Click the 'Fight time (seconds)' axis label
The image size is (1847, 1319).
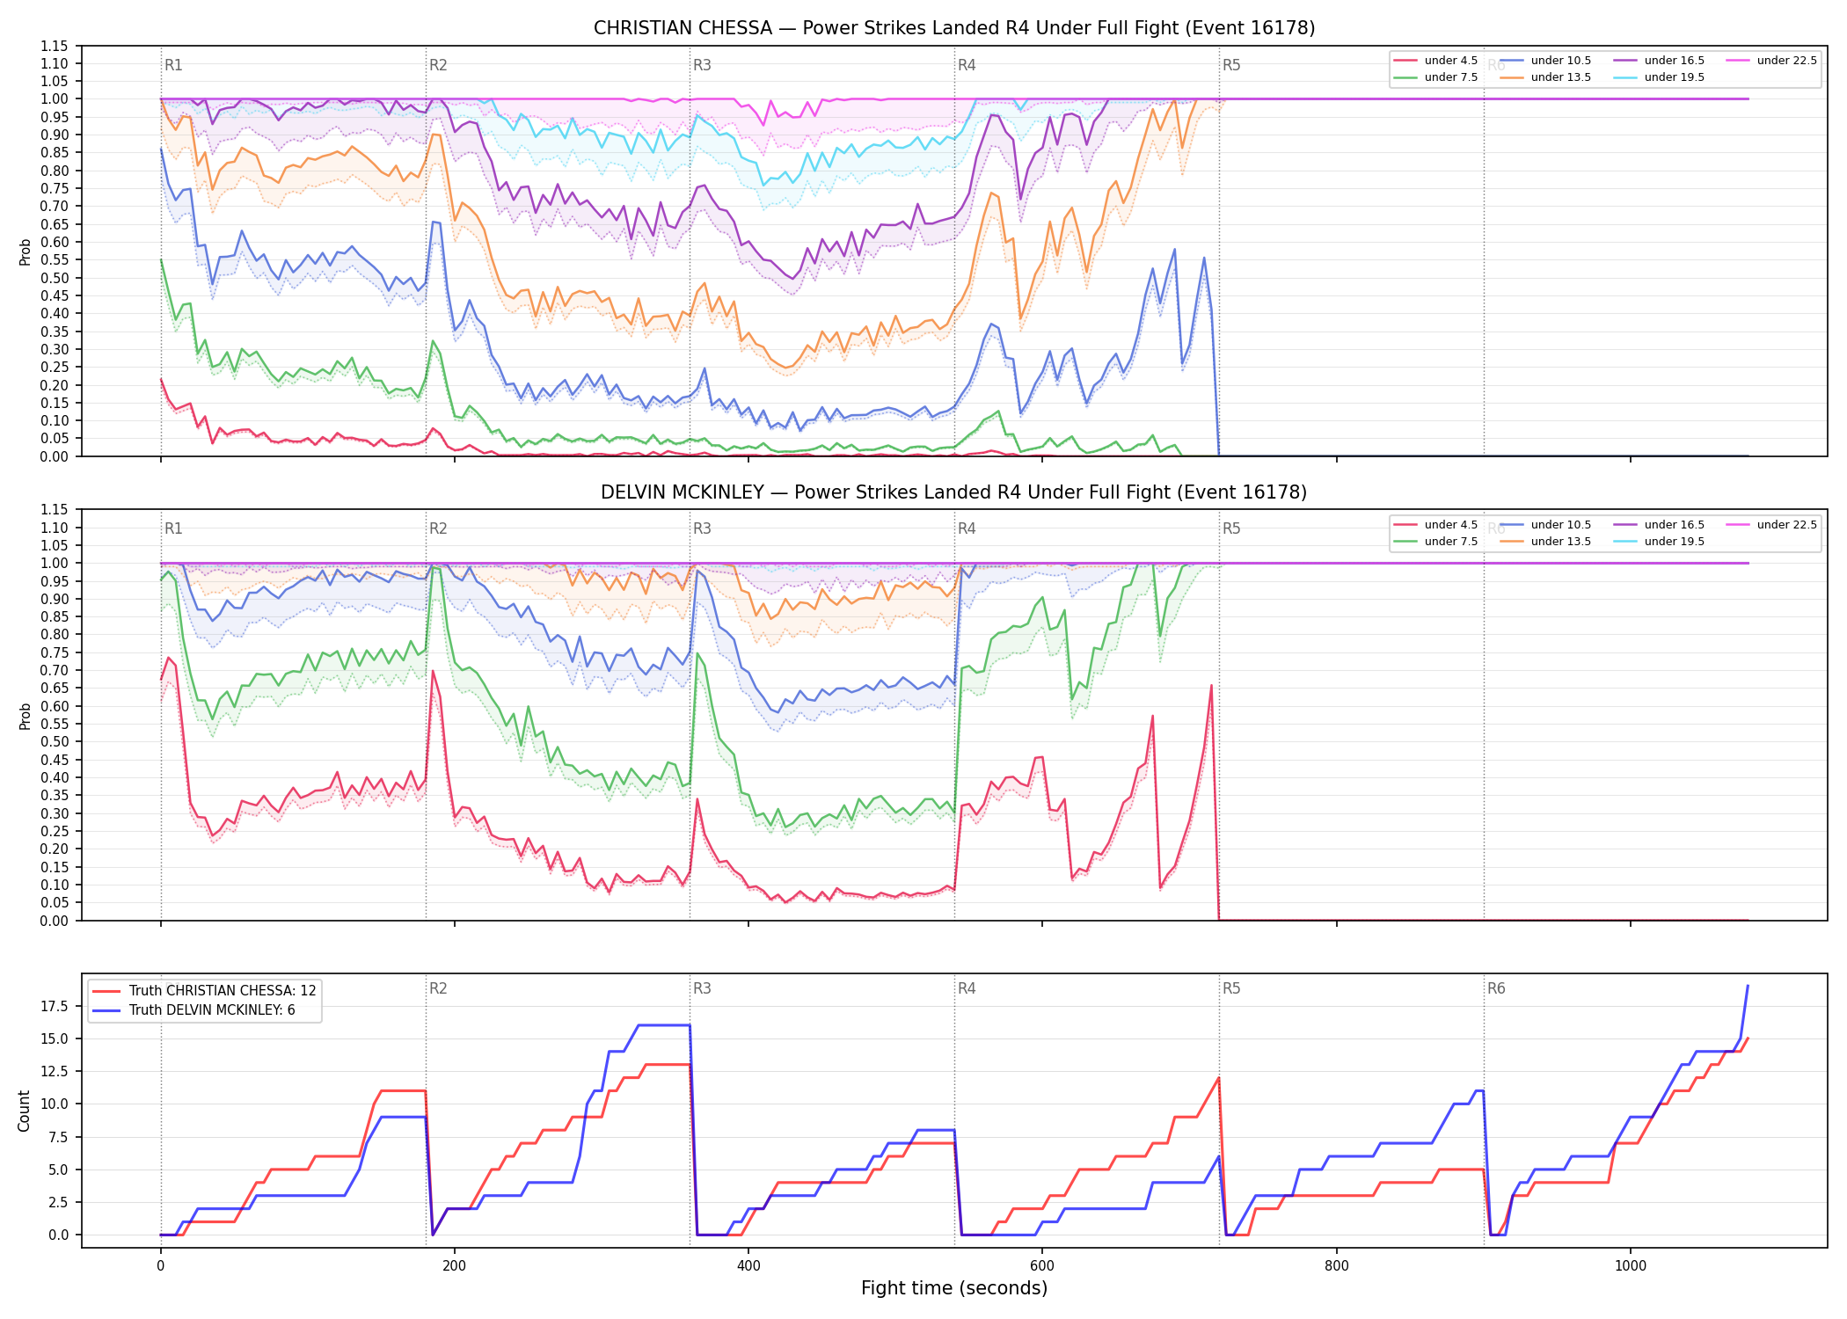[954, 1288]
